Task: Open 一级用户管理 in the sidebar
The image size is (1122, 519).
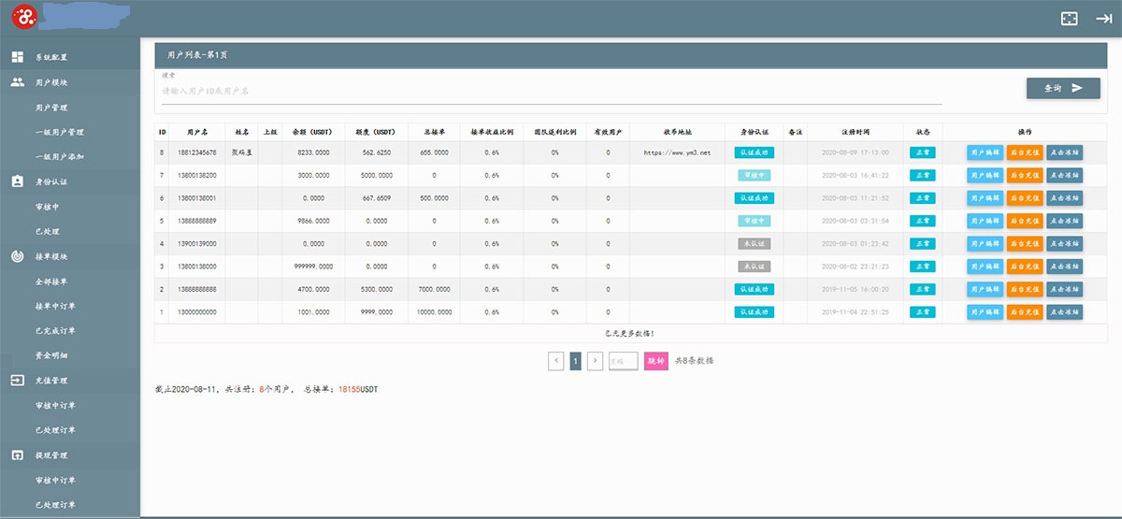Action: point(60,132)
